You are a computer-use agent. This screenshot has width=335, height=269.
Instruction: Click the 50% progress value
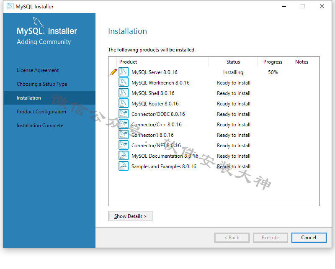[273, 72]
